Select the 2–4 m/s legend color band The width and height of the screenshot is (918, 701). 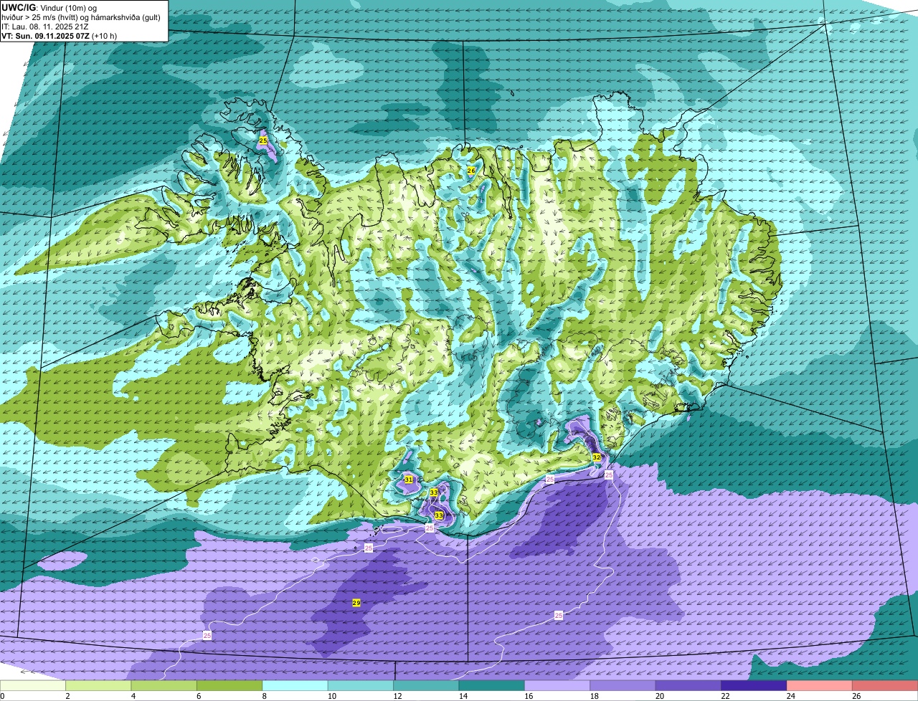click(98, 685)
